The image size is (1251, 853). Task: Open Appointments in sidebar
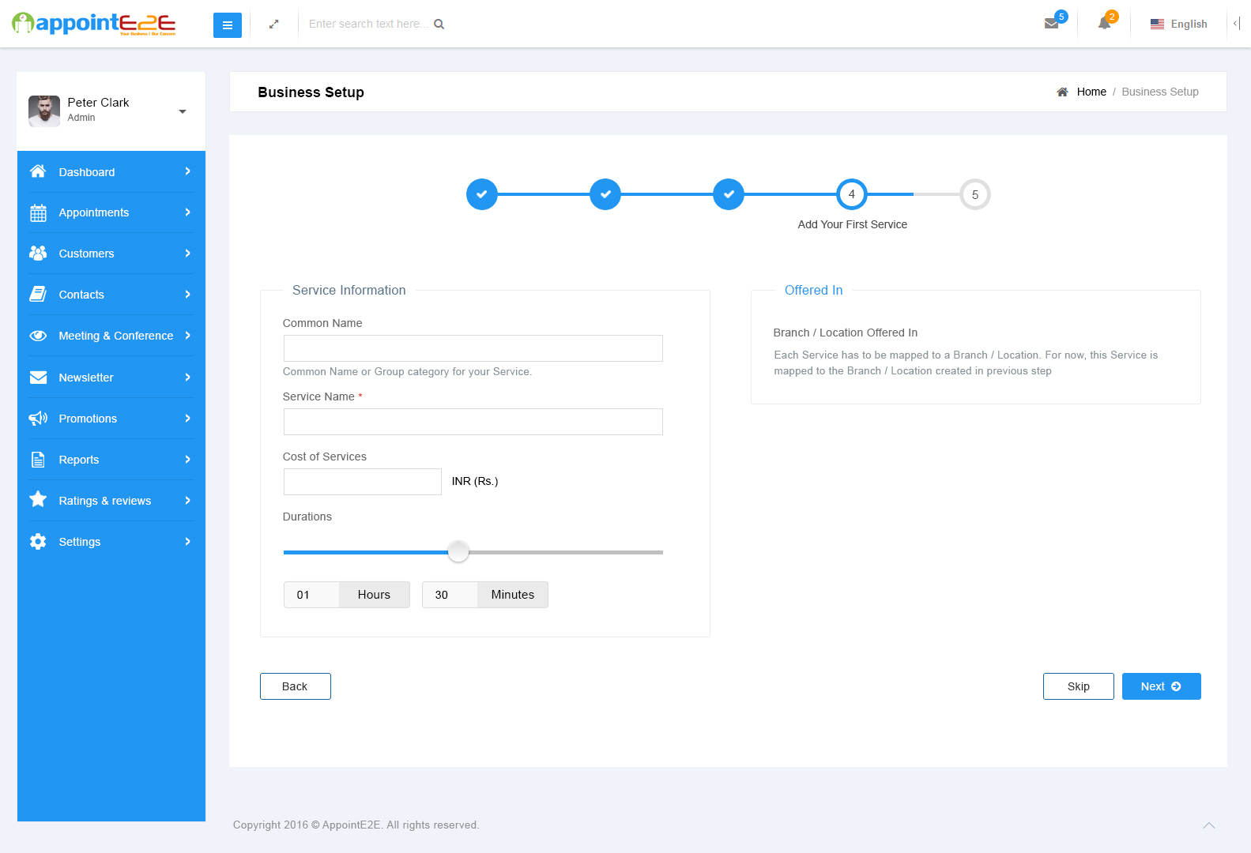111,212
